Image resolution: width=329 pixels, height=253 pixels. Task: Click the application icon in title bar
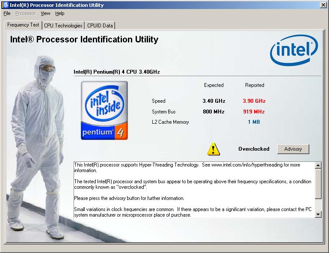tap(6, 5)
